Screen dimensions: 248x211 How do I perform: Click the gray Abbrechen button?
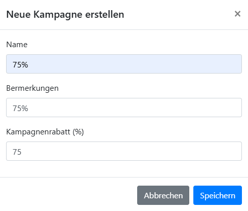[163, 195]
